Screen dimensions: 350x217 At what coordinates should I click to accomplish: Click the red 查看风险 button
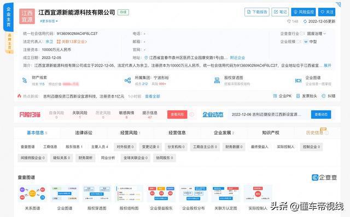pos(177,114)
